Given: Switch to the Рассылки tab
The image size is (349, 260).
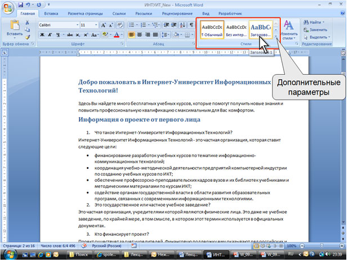Looking at the screenshot, I should pyautogui.click(x=144, y=14).
